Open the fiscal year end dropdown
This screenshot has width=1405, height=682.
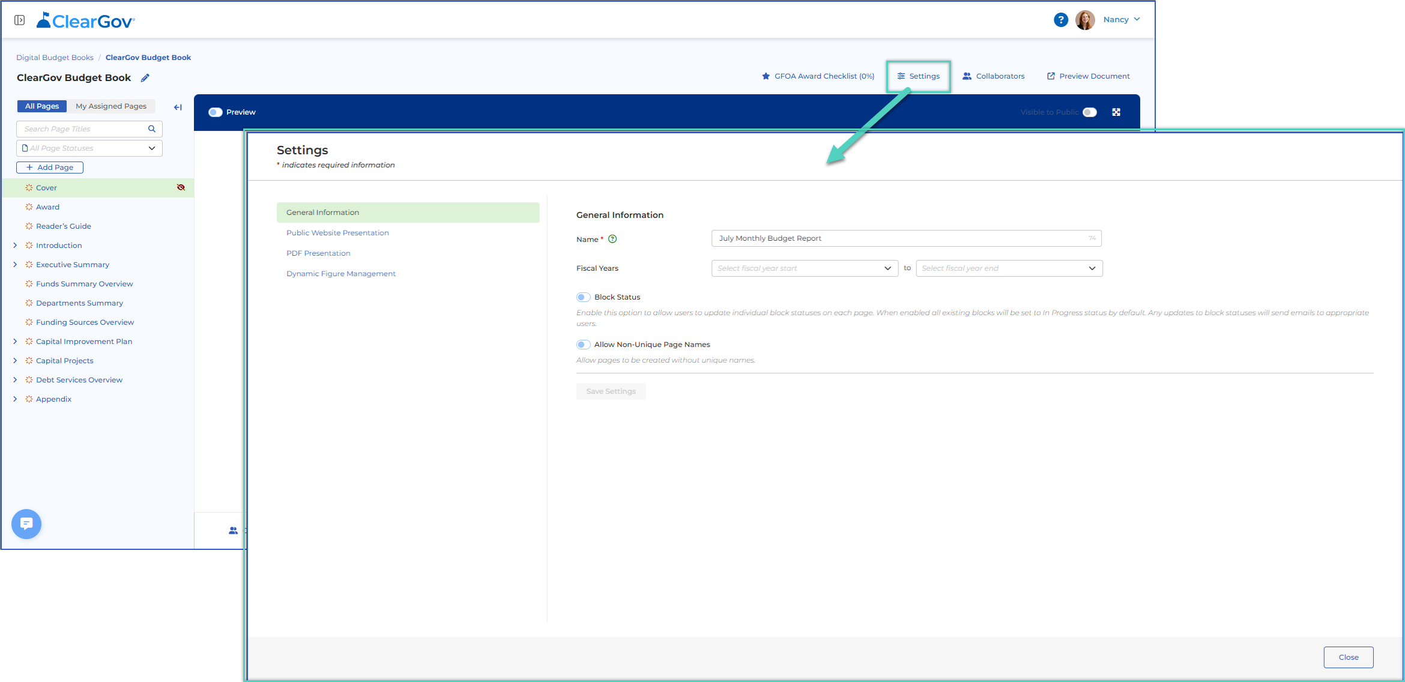1009,268
